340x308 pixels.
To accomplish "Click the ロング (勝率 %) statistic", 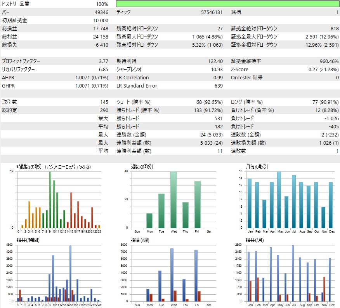I will [326, 102].
